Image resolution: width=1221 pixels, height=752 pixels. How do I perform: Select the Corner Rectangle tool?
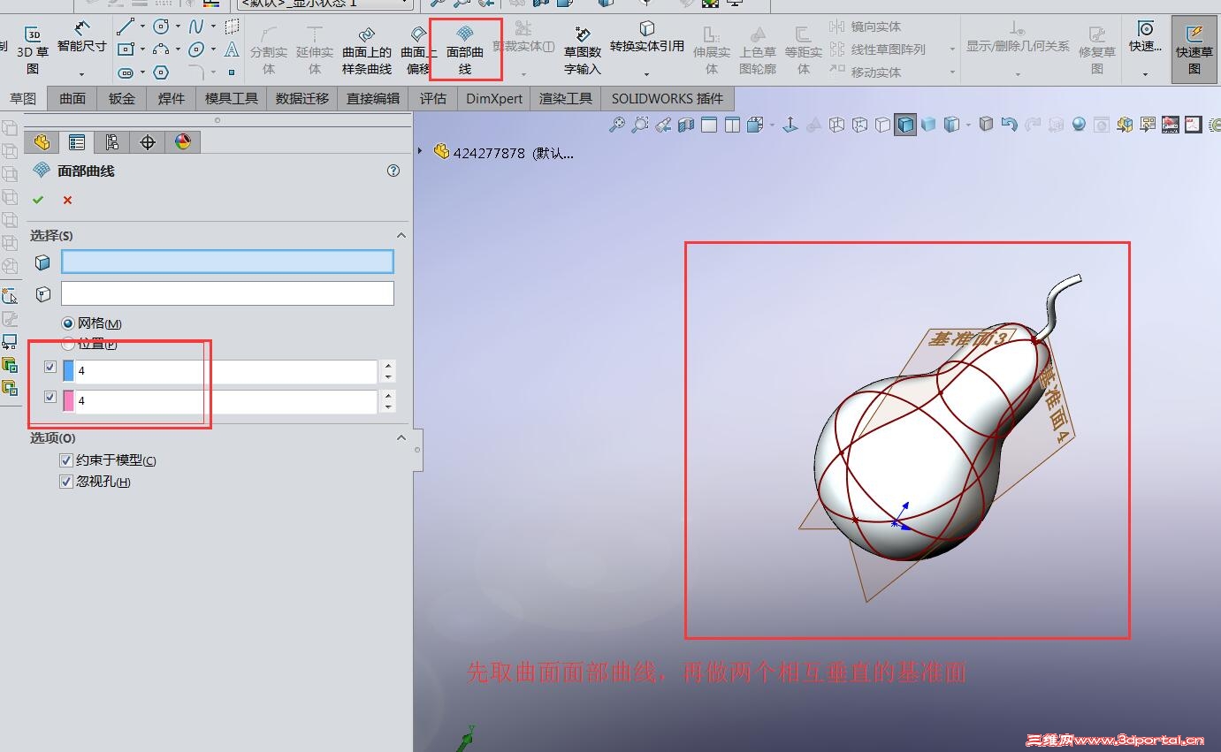point(126,49)
